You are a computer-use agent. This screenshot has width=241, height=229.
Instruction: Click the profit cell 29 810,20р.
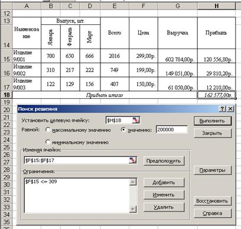(216, 70)
